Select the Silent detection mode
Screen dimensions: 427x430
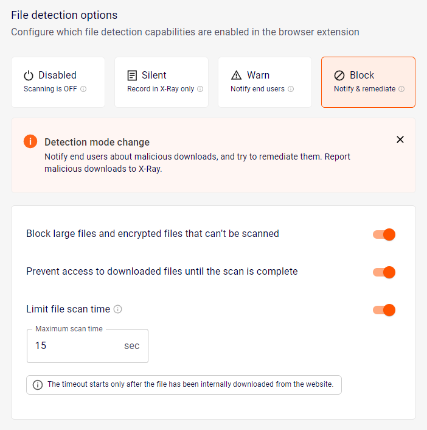[x=161, y=82]
